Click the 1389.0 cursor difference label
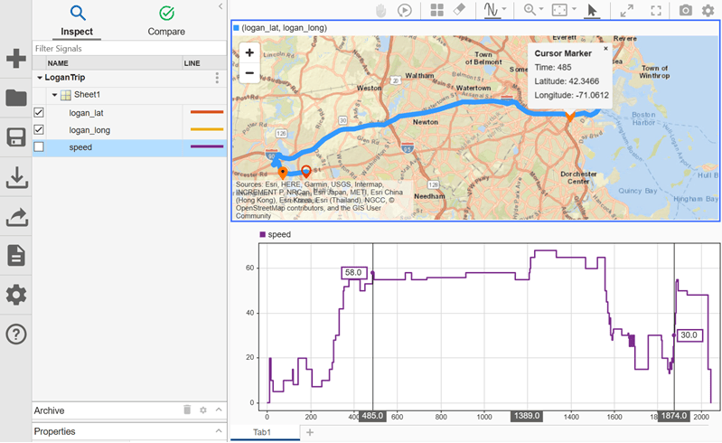The width and height of the screenshot is (722, 443). tap(526, 416)
